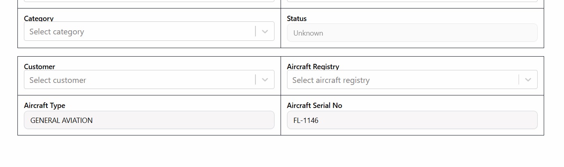Click the Aircraft Type field with GENERAL AVIATION
The image size is (564, 167).
(x=149, y=120)
